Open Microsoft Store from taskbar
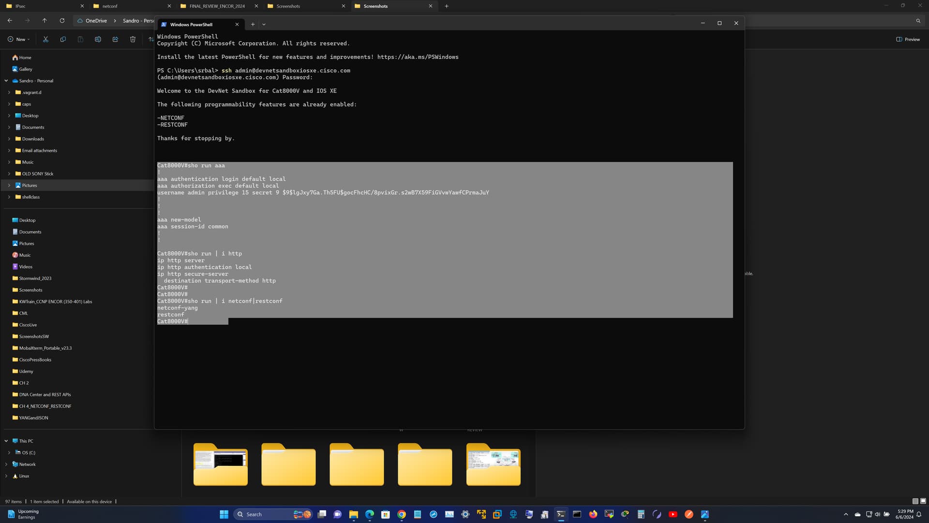The image size is (929, 523). (x=386, y=514)
